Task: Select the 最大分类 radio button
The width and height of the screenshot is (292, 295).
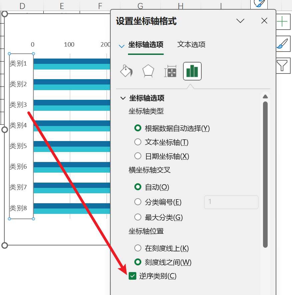Action: point(138,217)
